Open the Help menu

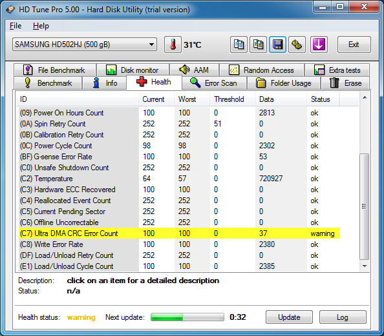[x=41, y=26]
